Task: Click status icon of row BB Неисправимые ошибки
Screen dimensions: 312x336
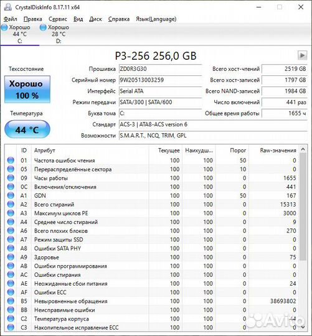Action: point(11,309)
